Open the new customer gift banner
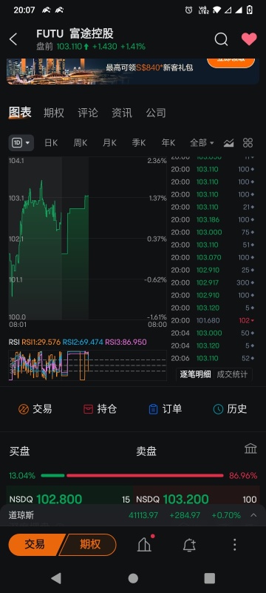This screenshot has width=266, height=593. pyautogui.click(x=132, y=70)
